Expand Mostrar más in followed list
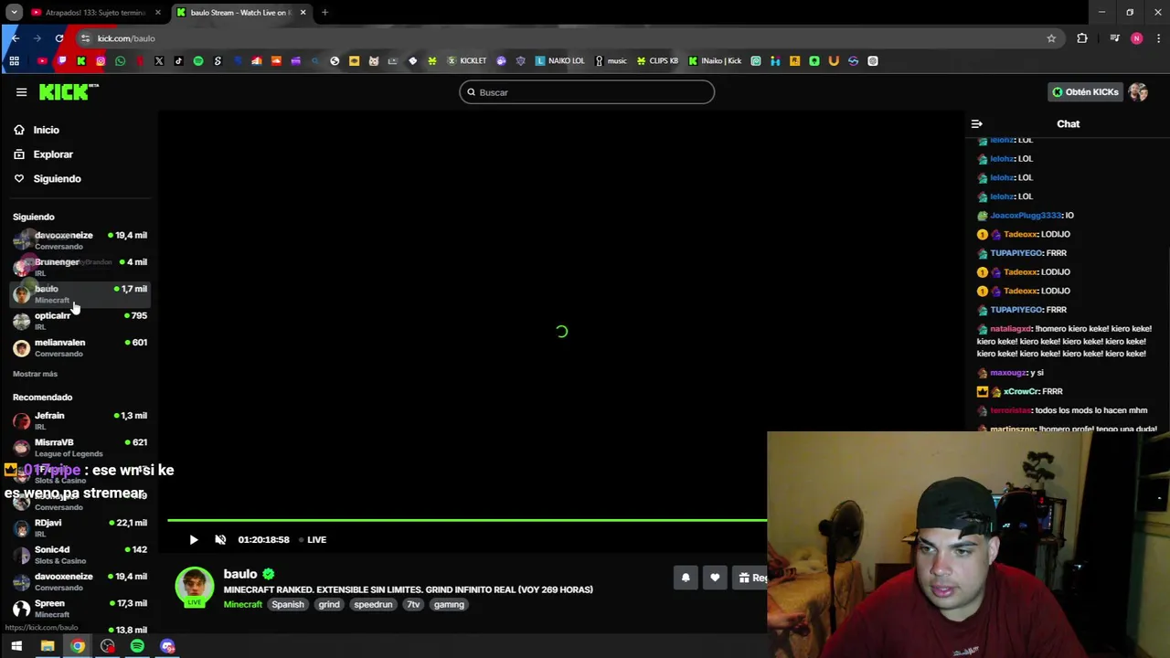This screenshot has height=658, width=1170. tap(35, 374)
